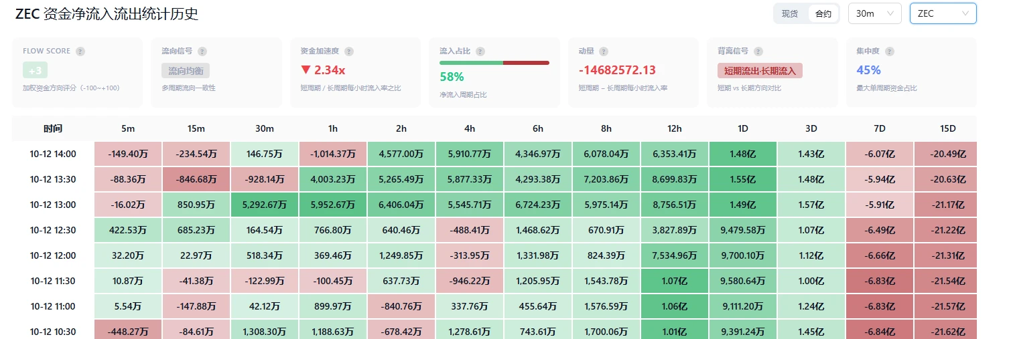Click the 1h column header
The width and height of the screenshot is (1009, 339).
click(x=333, y=128)
